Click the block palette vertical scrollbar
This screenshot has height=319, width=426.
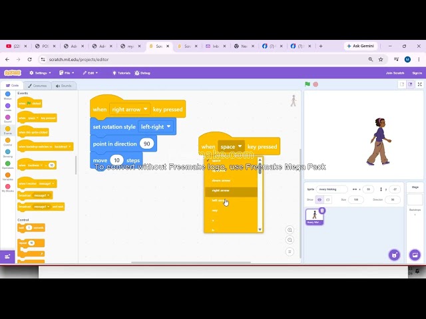coord(76,165)
